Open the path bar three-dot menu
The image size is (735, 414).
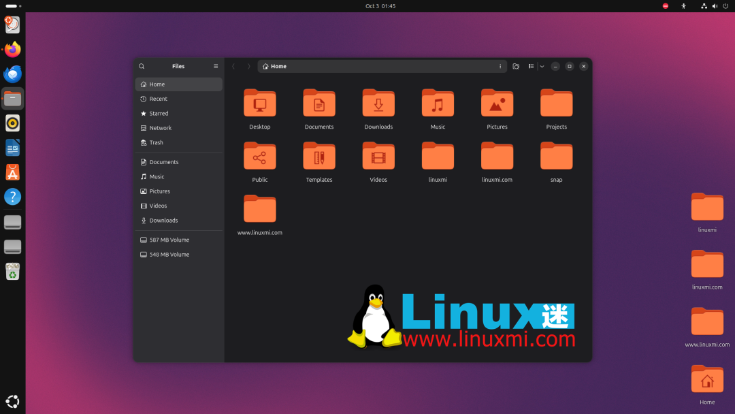[x=500, y=66]
